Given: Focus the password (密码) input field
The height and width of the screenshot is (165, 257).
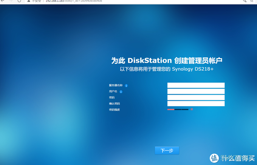Looking at the screenshot, I should [196, 97].
